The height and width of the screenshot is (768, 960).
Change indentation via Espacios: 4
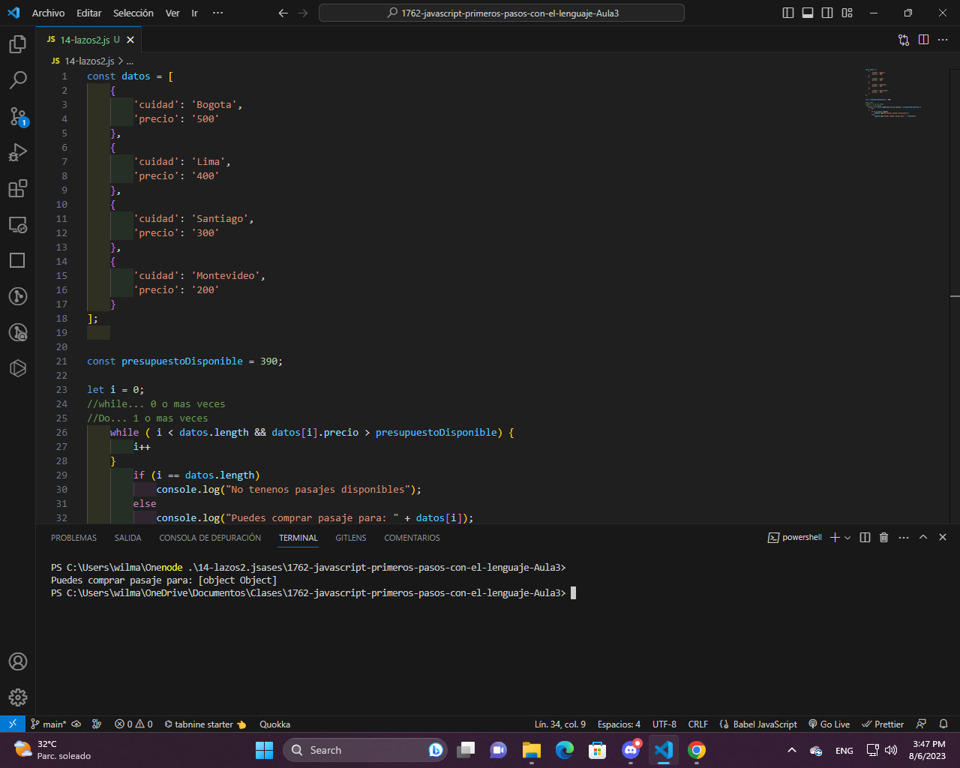tap(619, 724)
